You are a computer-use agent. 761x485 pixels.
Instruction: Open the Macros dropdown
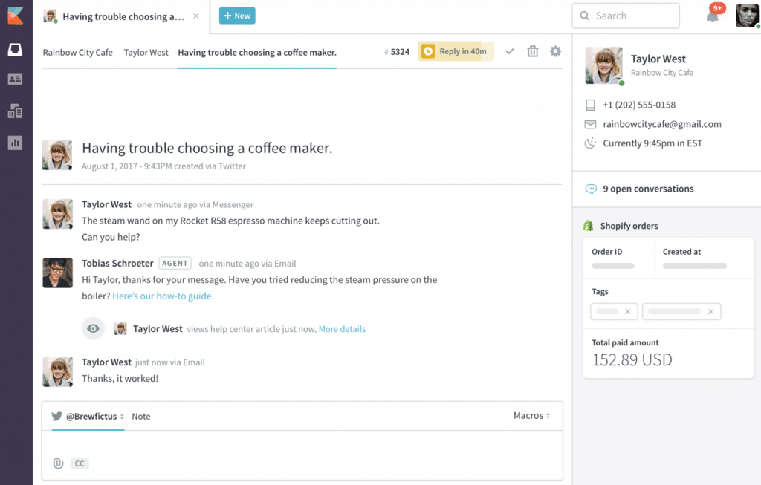click(x=531, y=416)
